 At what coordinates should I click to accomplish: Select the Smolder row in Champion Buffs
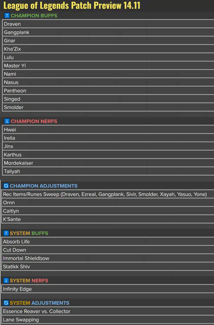click(108, 107)
